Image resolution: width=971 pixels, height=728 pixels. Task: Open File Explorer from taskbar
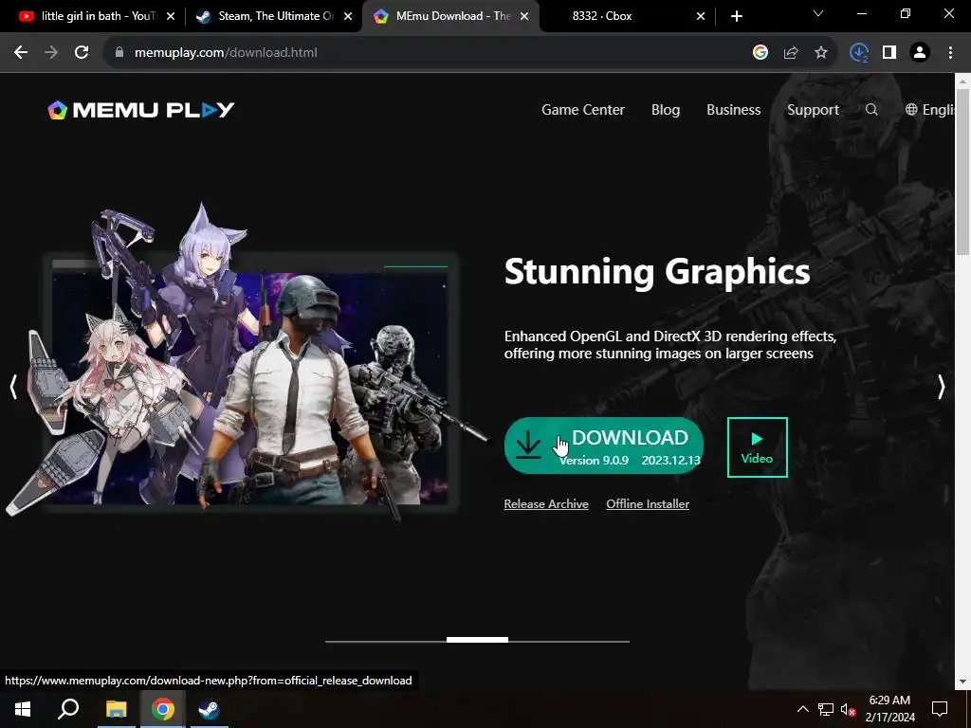[x=116, y=709]
